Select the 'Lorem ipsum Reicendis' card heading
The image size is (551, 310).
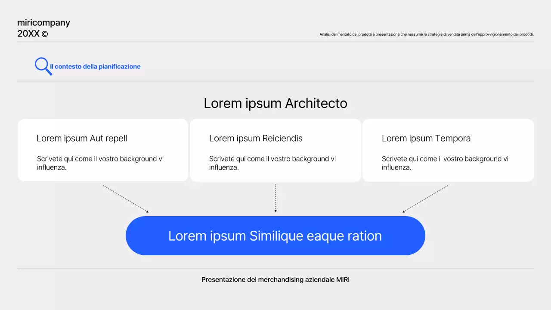256,138
